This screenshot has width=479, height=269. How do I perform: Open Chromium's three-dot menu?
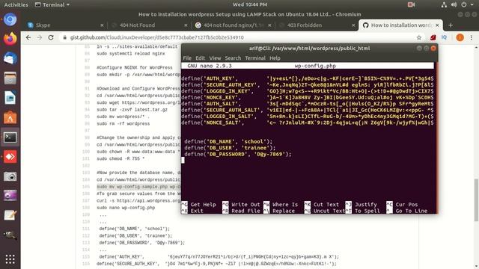472,37
